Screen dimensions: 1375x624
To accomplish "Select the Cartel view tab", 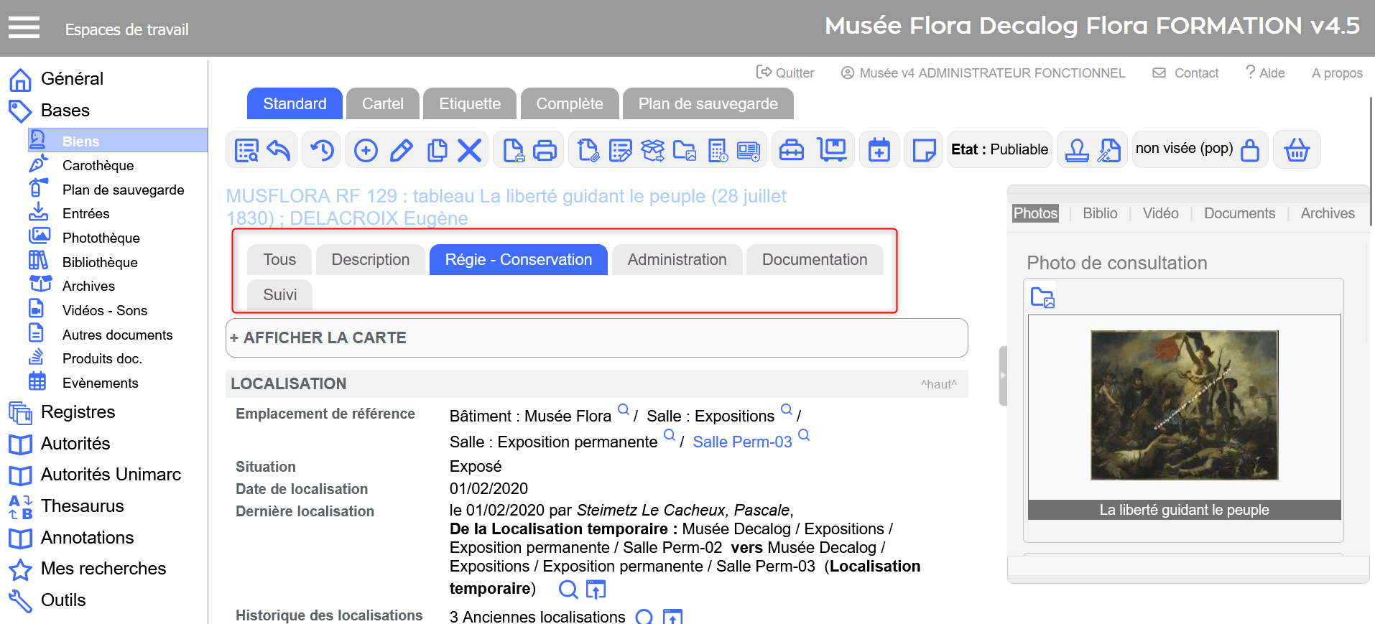I will (382, 104).
